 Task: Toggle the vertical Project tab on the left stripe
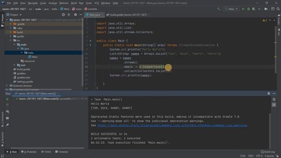(2, 21)
